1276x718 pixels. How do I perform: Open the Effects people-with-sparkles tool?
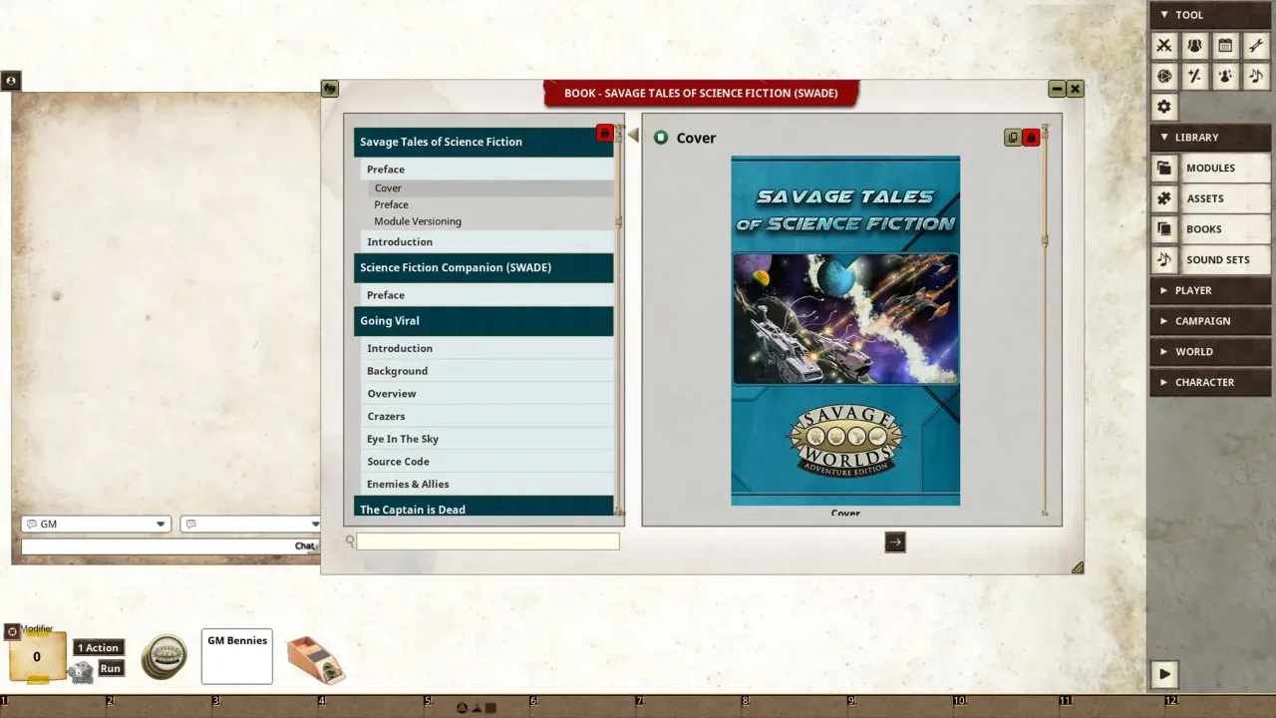tap(1225, 76)
